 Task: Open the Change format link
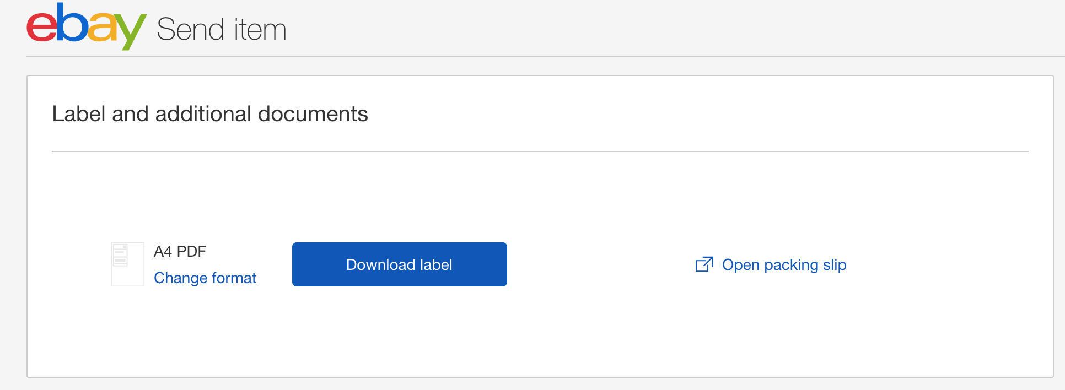coord(205,278)
